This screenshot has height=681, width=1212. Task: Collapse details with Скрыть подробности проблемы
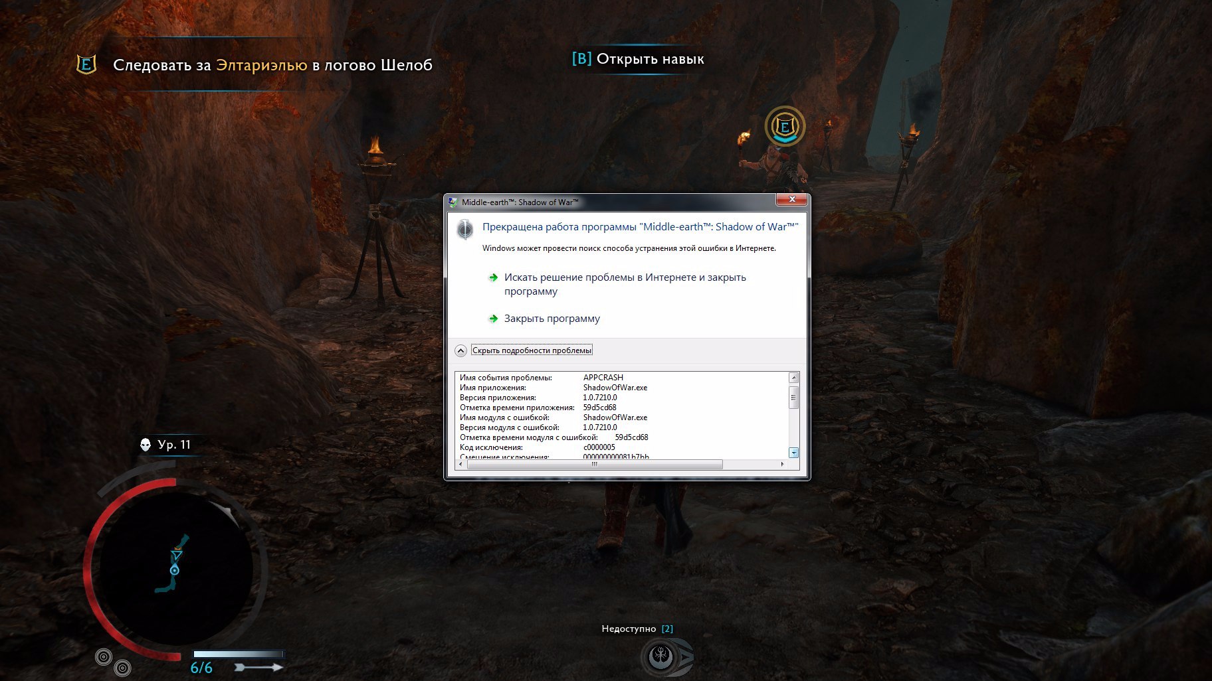pos(532,350)
